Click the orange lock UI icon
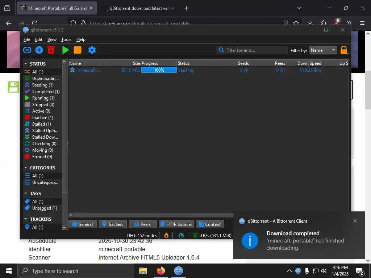The image size is (371, 278). [x=344, y=50]
